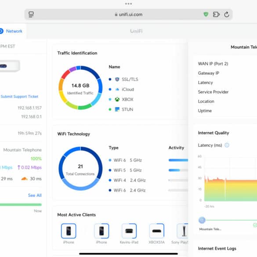The height and width of the screenshot is (257, 257).
Task: Click the See All link
Action: click(x=35, y=195)
